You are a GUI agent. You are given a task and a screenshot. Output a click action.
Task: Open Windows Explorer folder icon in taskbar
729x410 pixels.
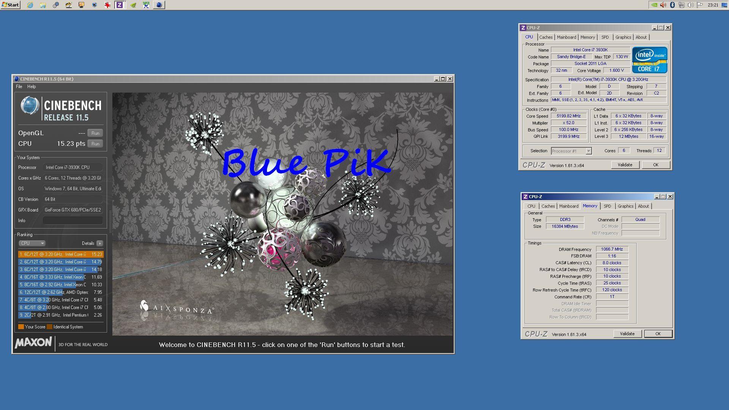[43, 5]
